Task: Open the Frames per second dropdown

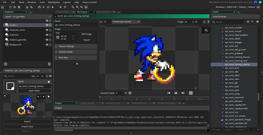Action: pos(126,22)
